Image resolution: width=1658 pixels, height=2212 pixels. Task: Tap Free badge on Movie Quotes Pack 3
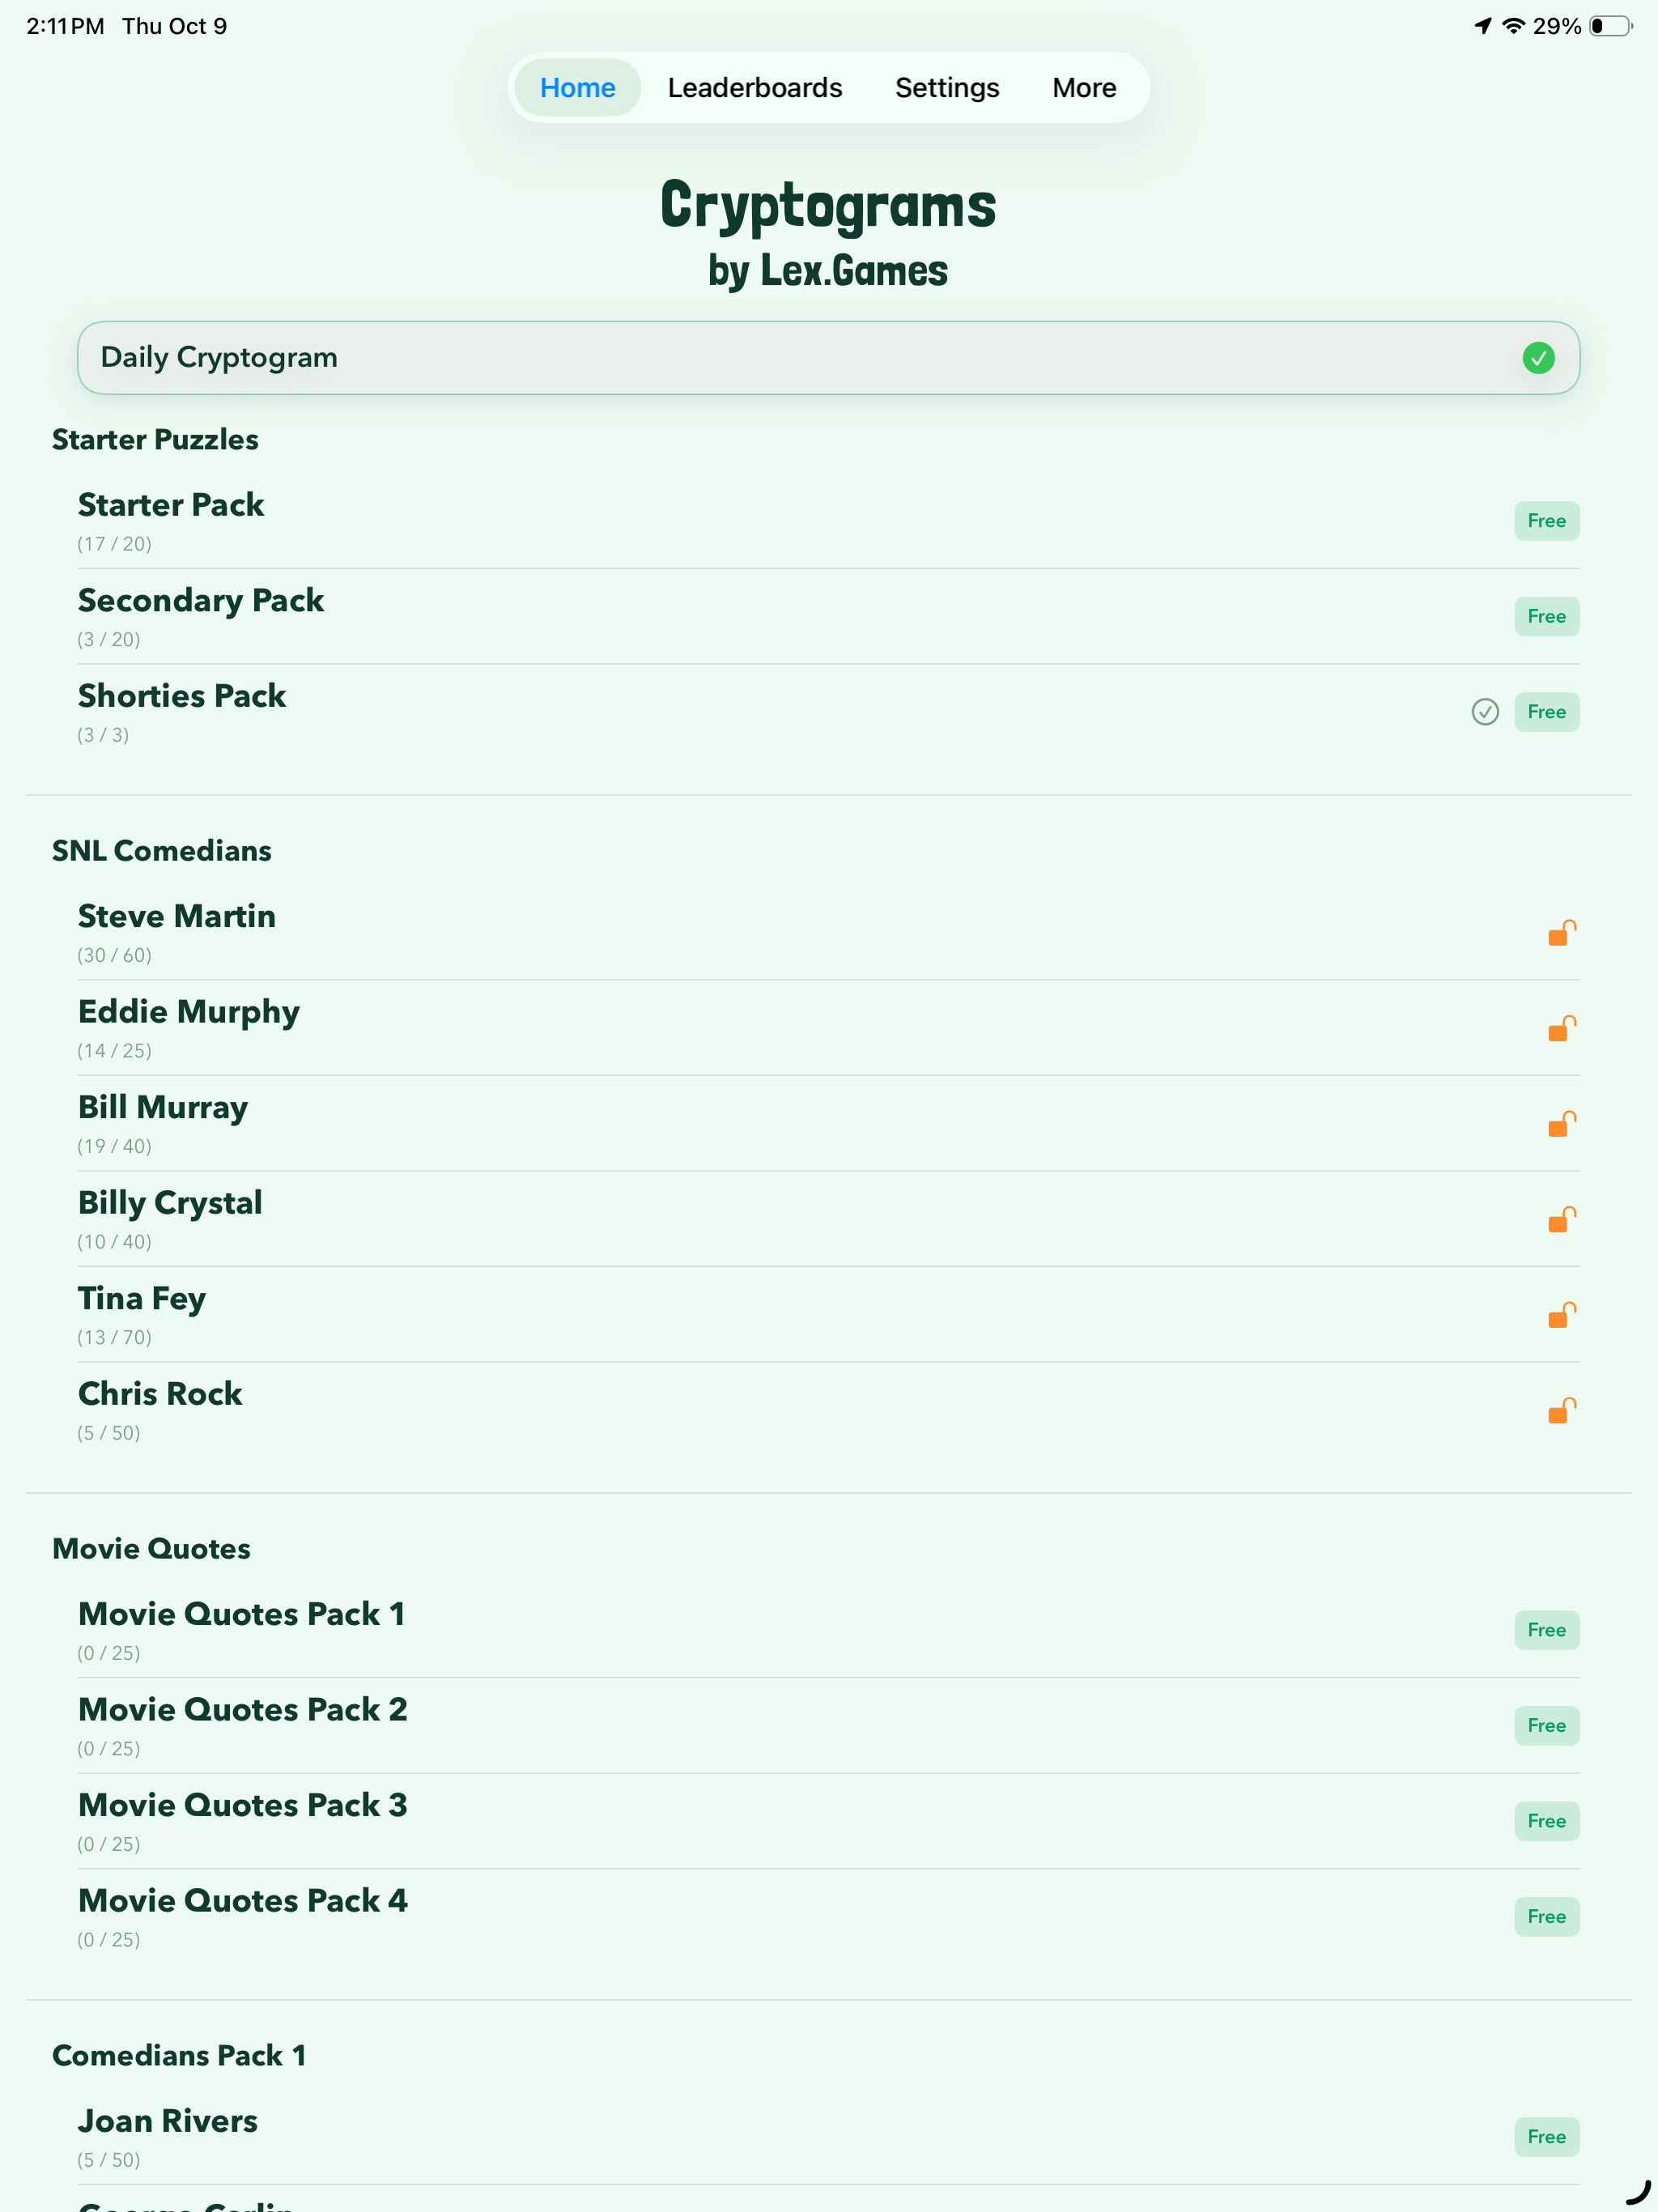pos(1547,1821)
